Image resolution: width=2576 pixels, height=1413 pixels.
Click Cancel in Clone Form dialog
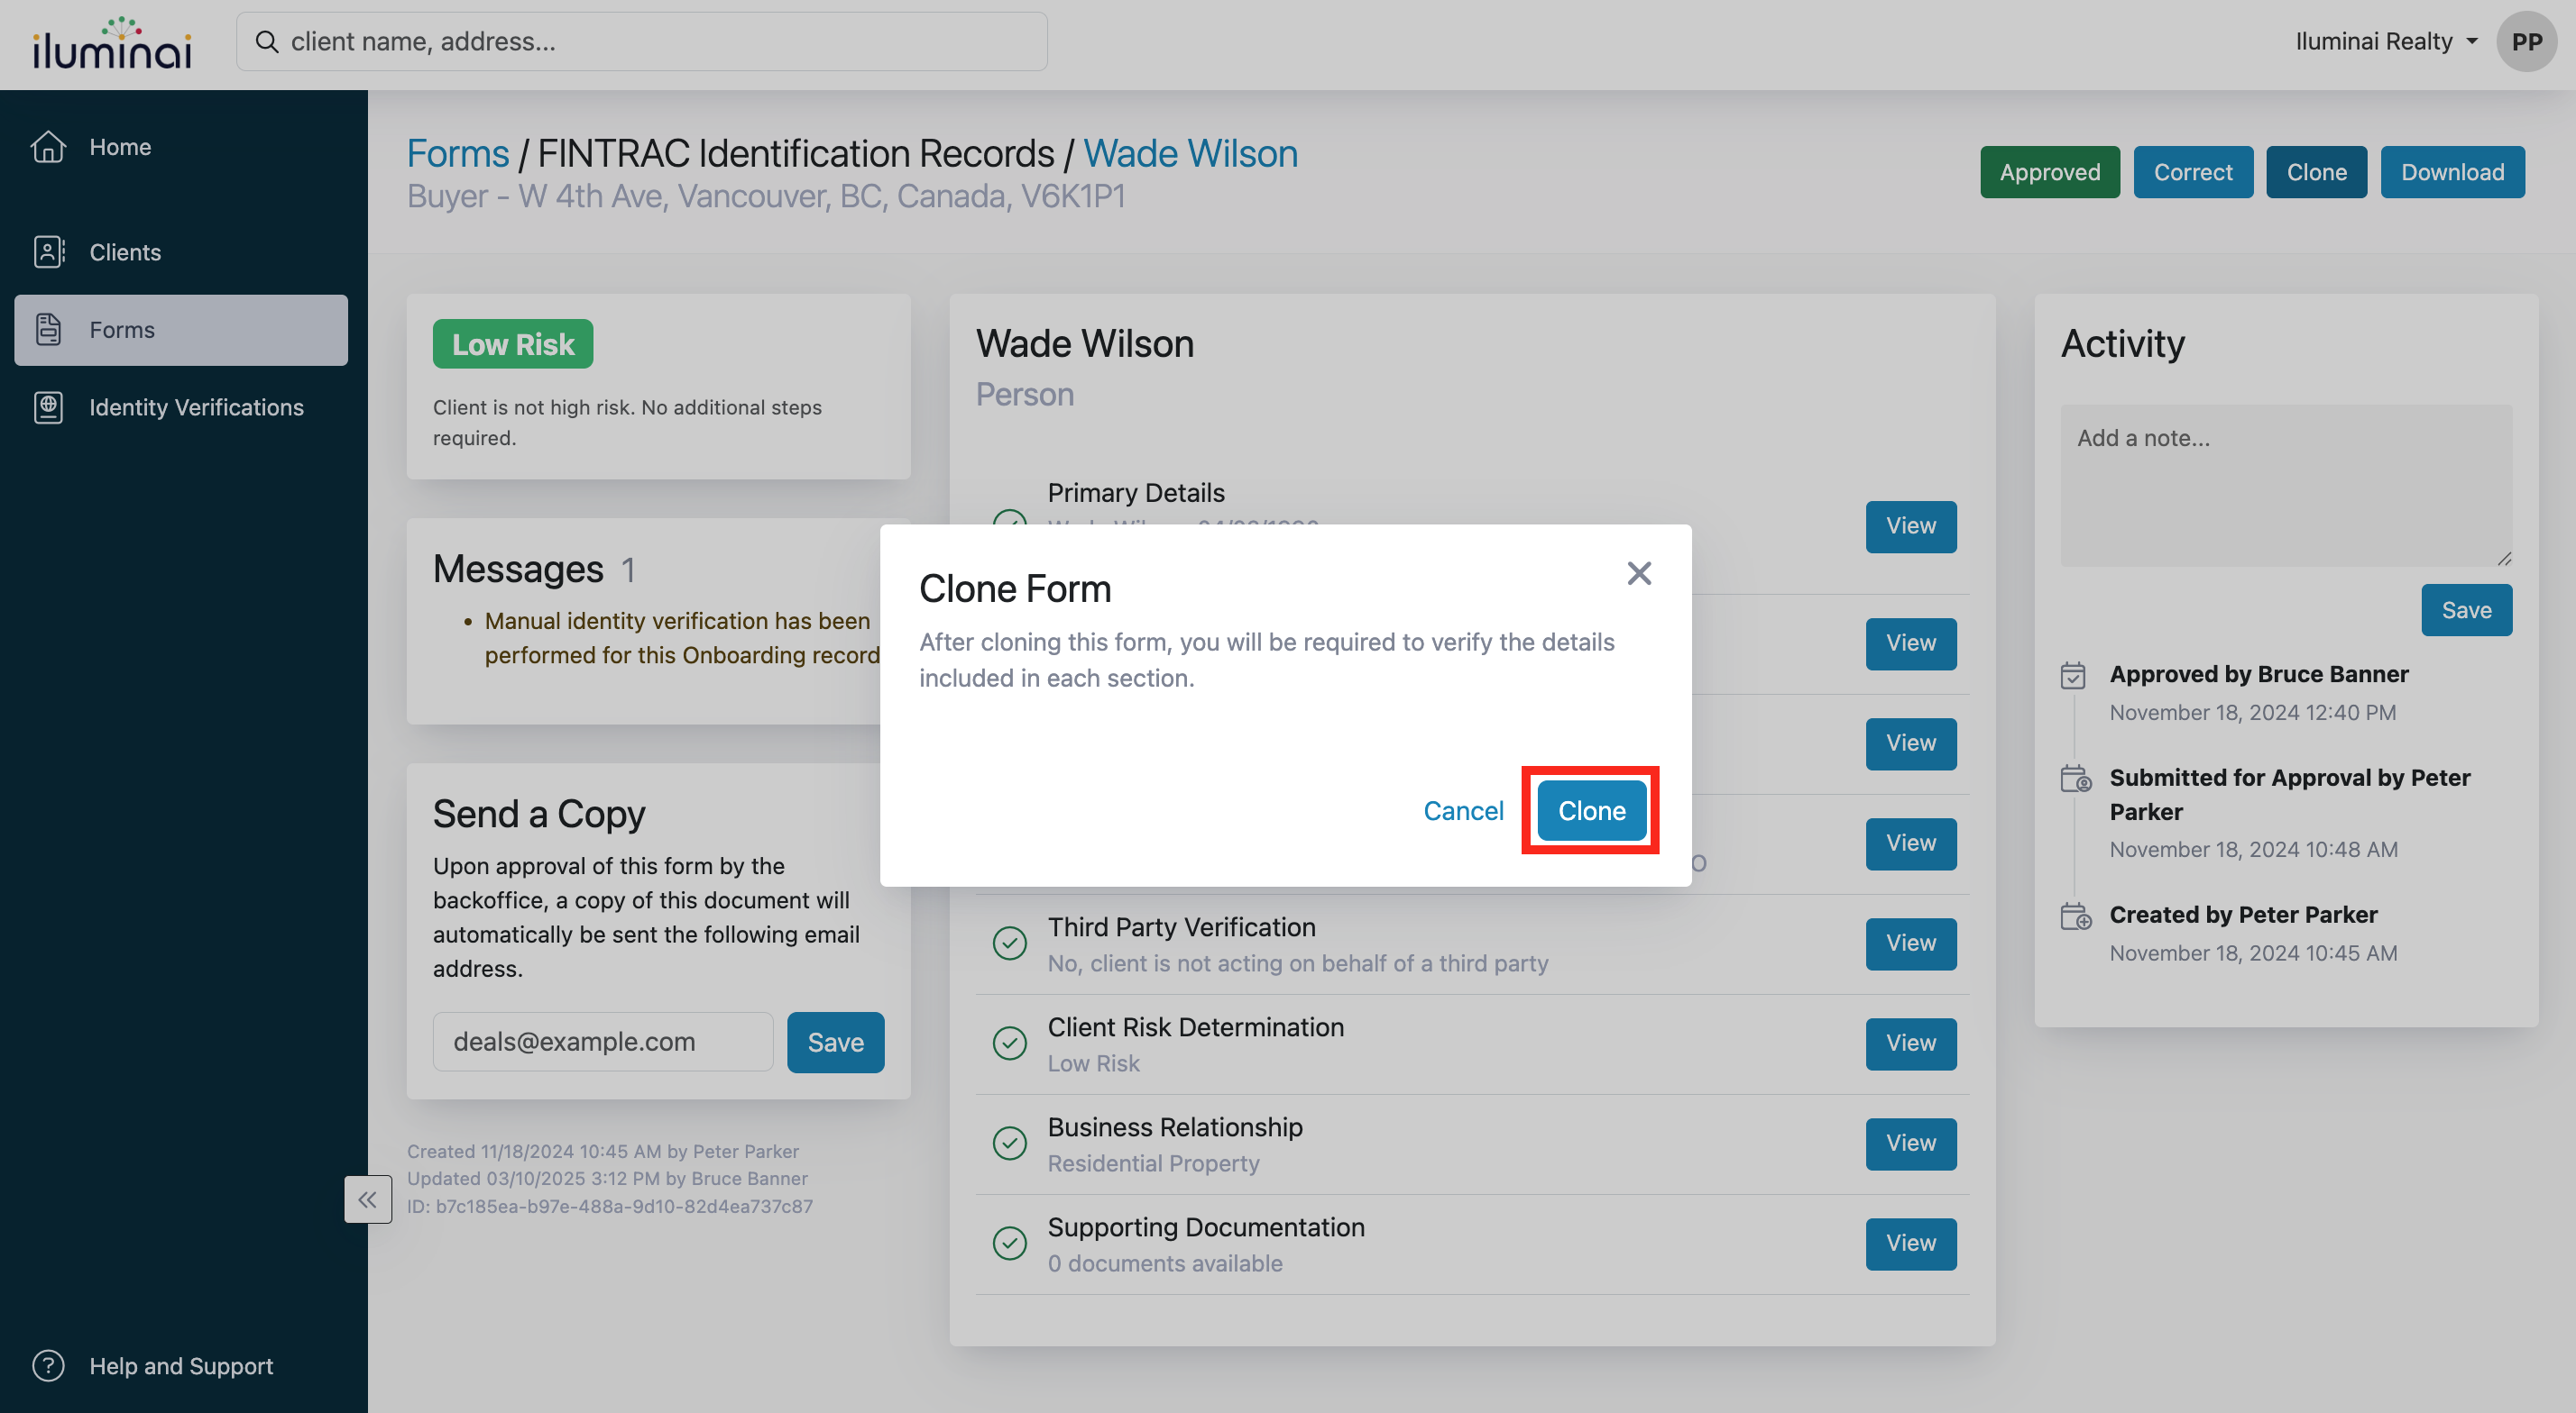(x=1463, y=810)
